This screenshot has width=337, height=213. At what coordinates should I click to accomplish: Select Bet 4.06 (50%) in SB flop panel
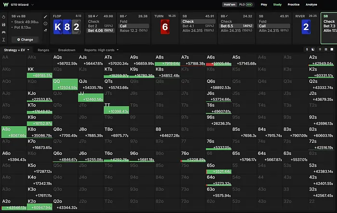click(x=100, y=30)
